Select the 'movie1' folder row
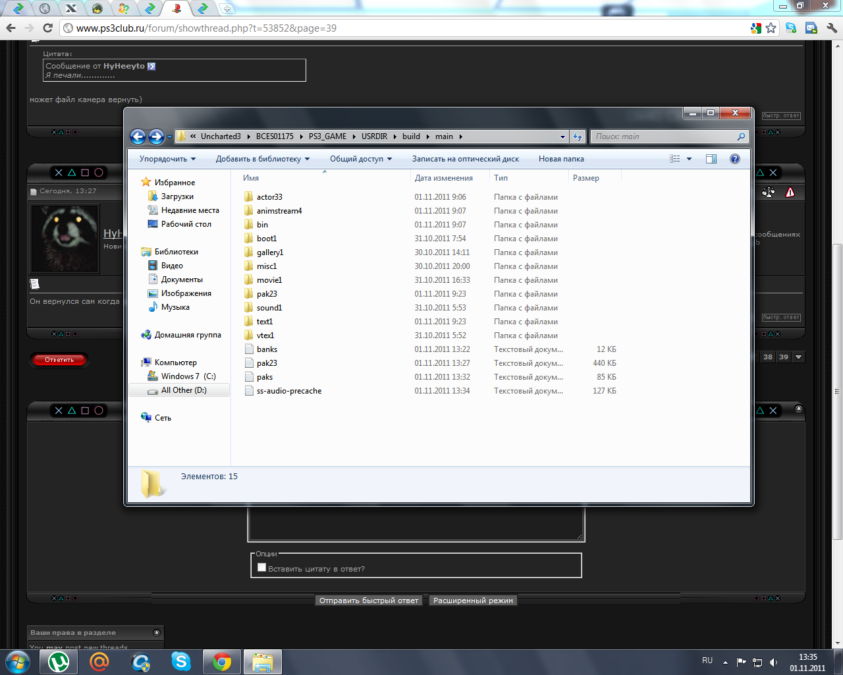This screenshot has height=675, width=843. coord(429,280)
